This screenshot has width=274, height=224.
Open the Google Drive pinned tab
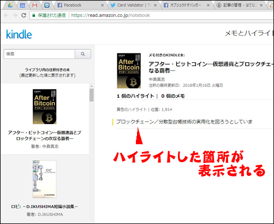(10, 5)
